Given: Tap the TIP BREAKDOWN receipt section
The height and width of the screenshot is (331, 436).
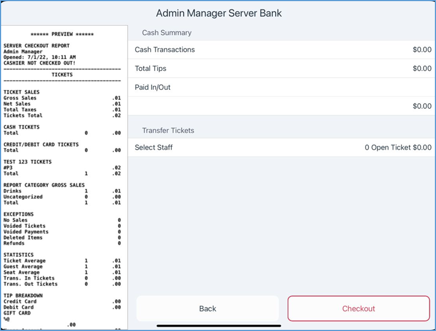Looking at the screenshot, I should pyautogui.click(x=23, y=295).
